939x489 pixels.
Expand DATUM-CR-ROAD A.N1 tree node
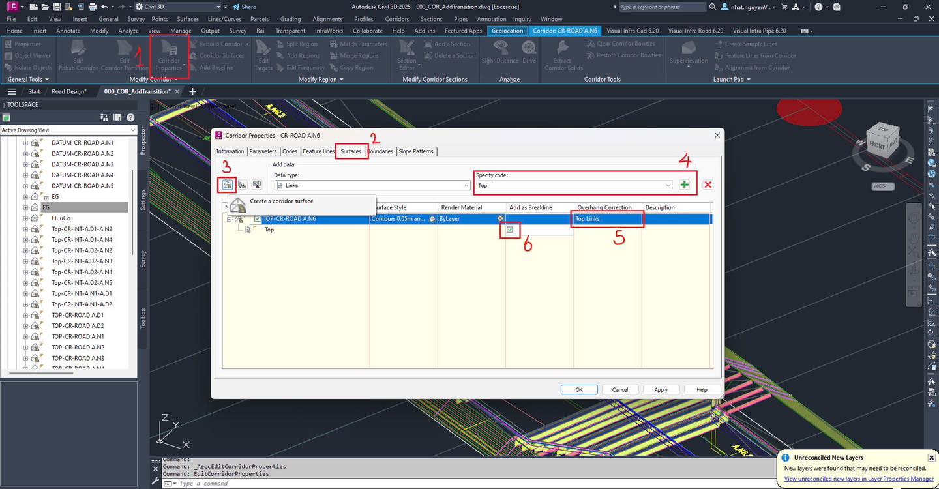[26, 143]
